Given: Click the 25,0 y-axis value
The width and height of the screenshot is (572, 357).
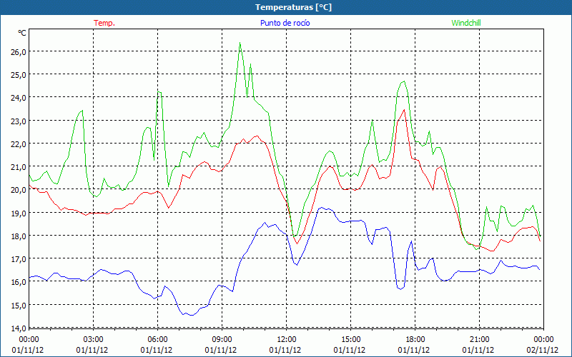Looking at the screenshot, I should pos(19,75).
